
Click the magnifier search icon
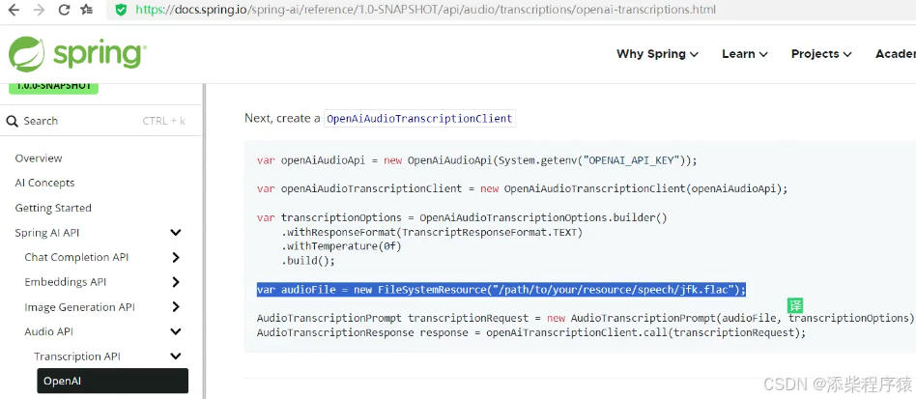pyautogui.click(x=13, y=122)
